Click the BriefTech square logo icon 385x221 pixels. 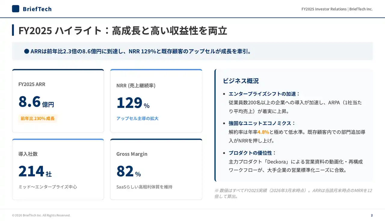tap(16, 9)
